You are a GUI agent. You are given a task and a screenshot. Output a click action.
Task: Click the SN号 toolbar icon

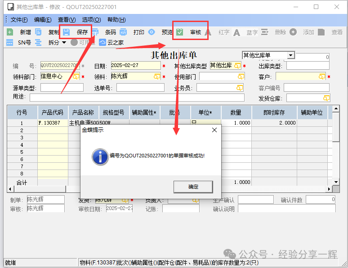tap(9, 42)
